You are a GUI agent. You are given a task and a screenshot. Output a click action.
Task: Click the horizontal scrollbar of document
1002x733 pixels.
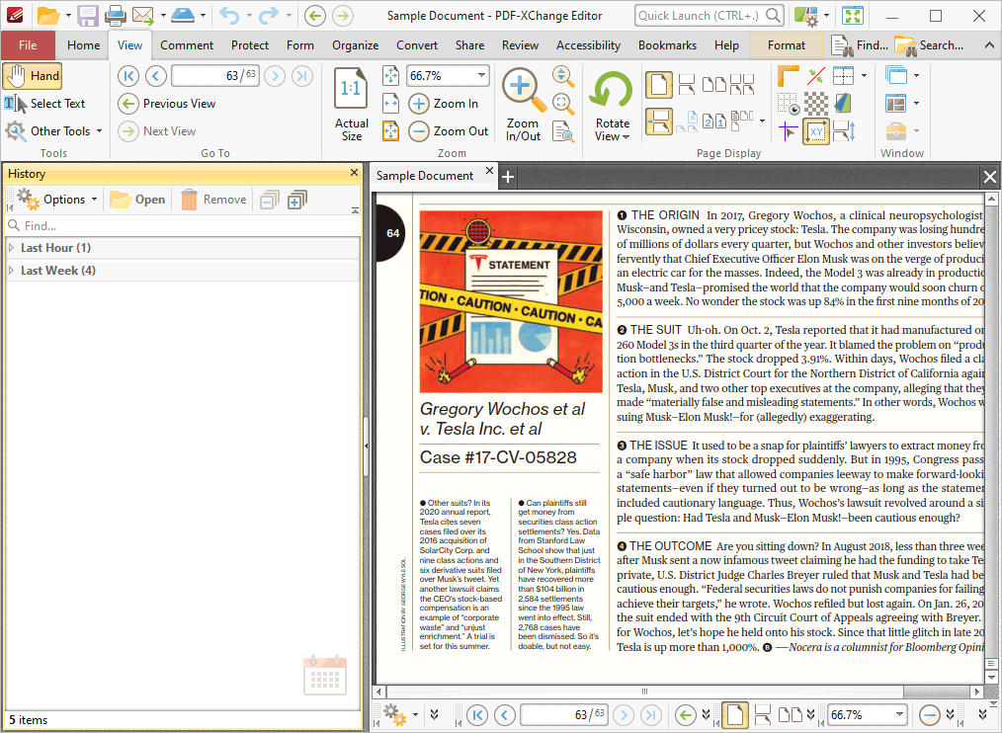pyautogui.click(x=645, y=692)
